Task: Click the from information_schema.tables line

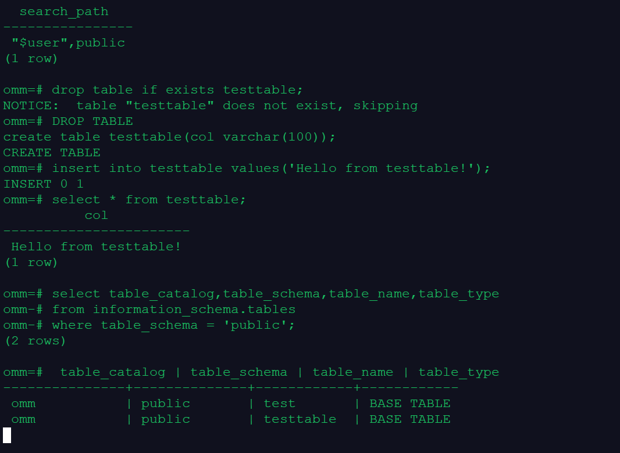Action: 173,310
